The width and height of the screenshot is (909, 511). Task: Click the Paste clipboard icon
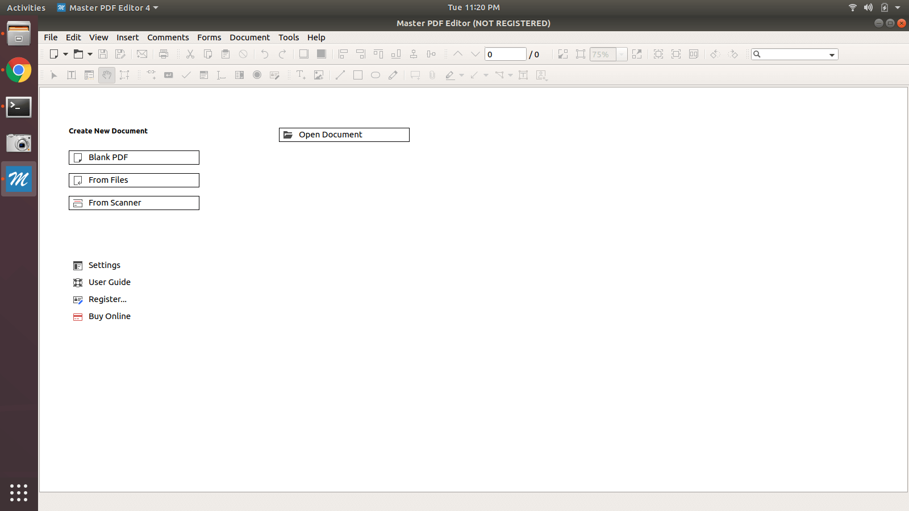226,54
